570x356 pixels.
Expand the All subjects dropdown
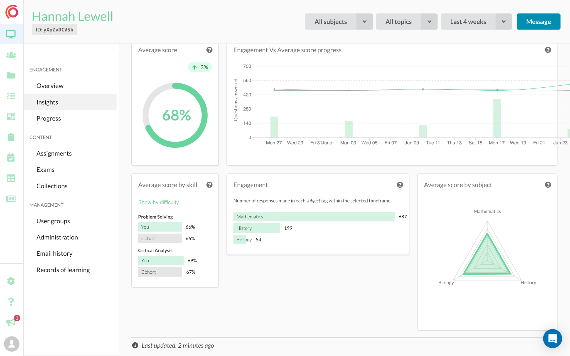click(x=338, y=21)
